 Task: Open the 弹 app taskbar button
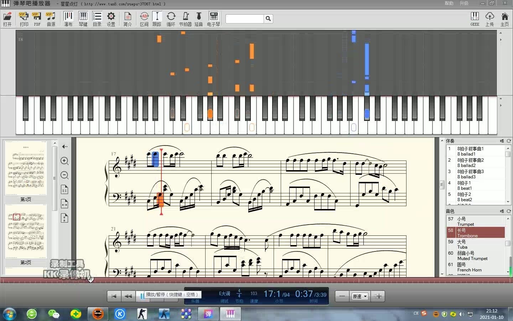tap(208, 314)
